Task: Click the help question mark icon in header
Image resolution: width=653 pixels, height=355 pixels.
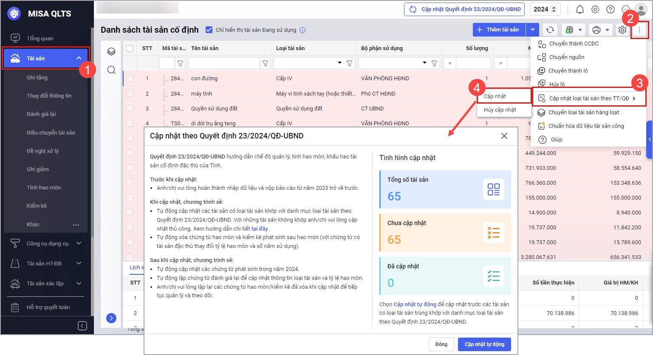Action: click(610, 9)
